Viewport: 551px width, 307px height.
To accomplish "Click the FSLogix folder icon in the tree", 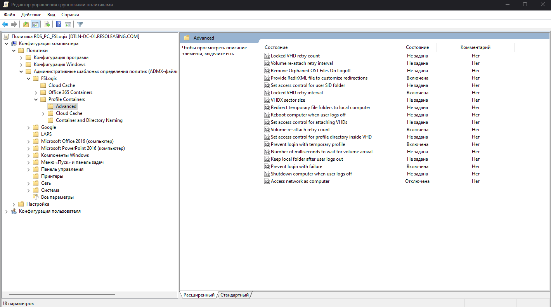I will point(37,78).
